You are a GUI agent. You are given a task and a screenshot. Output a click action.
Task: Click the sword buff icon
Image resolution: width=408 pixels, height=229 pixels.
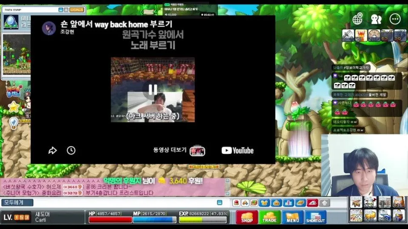(348, 35)
